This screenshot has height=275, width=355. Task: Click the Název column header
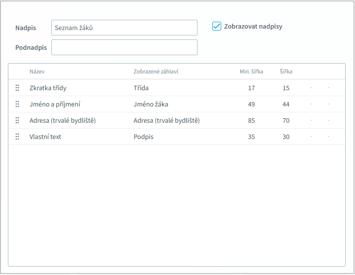click(x=37, y=71)
